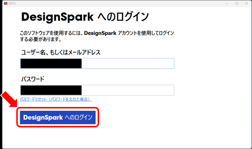Open the password reset link

(56, 99)
